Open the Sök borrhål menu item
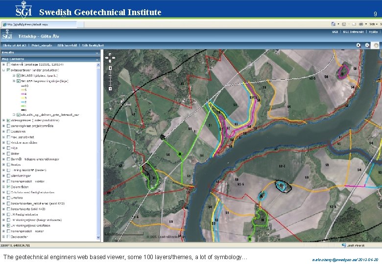This screenshot has height=264, width=382. click(x=67, y=45)
